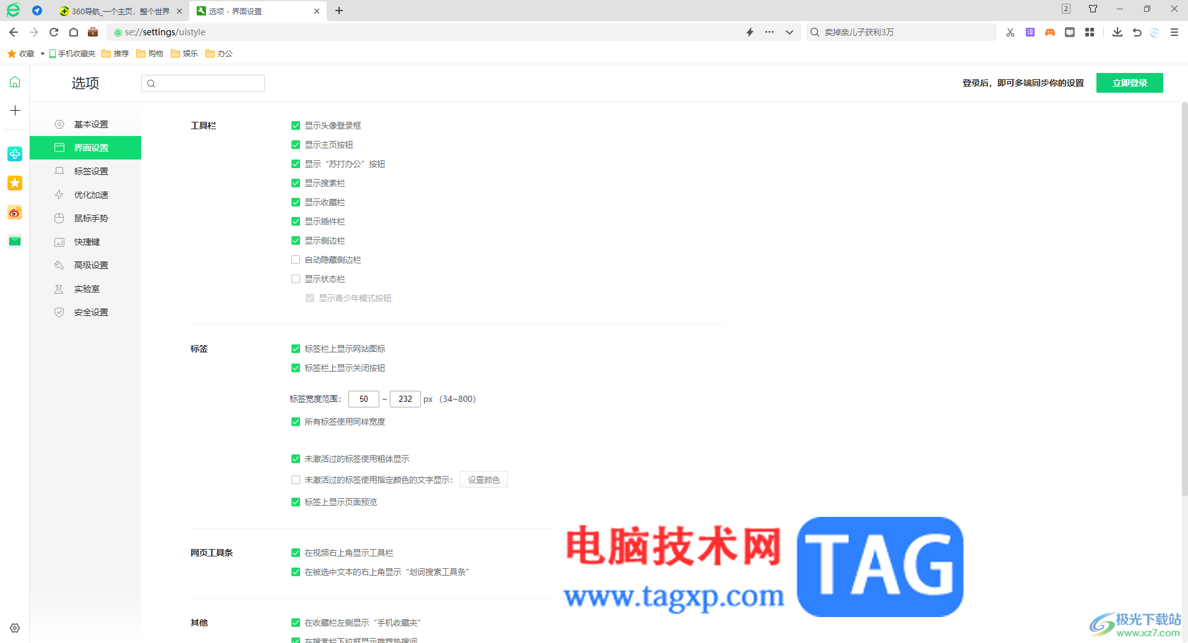The height and width of the screenshot is (643, 1188).
Task: Click the brown briefcase toolbar icon
Action: point(93,32)
